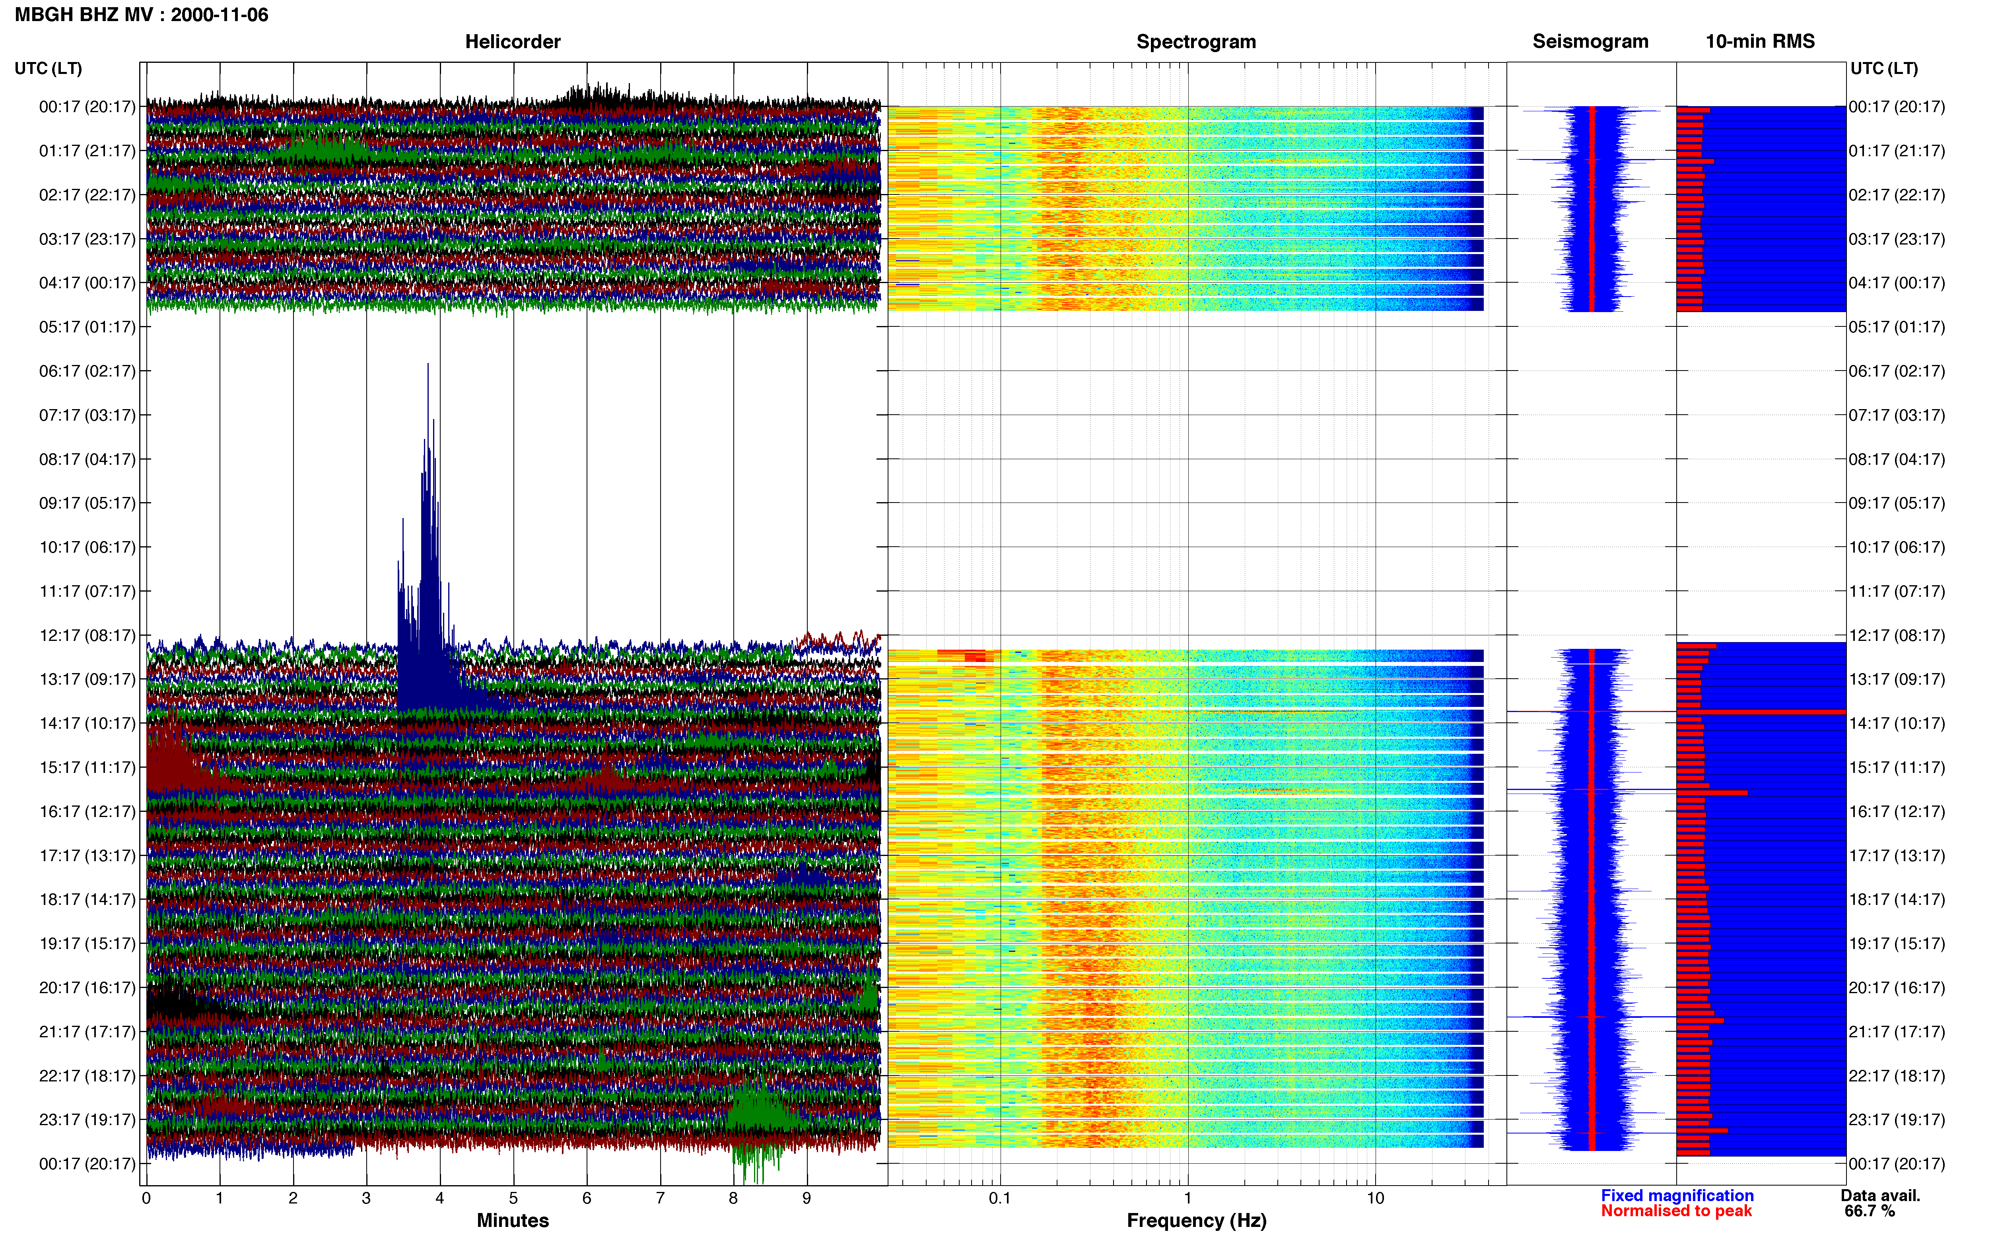Viewport: 1996px width, 1248px height.
Task: Click the left time label 03:17 (23:17)
Action: point(87,239)
